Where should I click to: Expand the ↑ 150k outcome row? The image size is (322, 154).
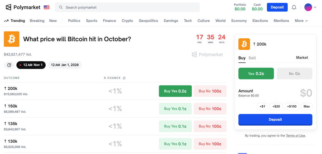point(115,109)
